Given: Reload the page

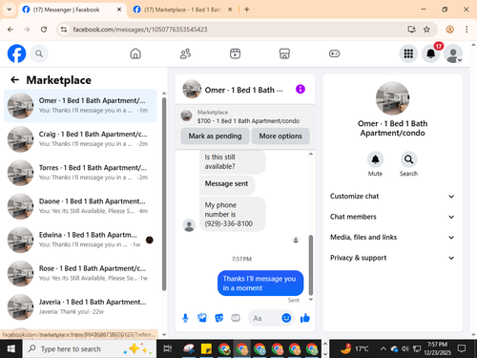Looking at the screenshot, I should click(x=44, y=30).
